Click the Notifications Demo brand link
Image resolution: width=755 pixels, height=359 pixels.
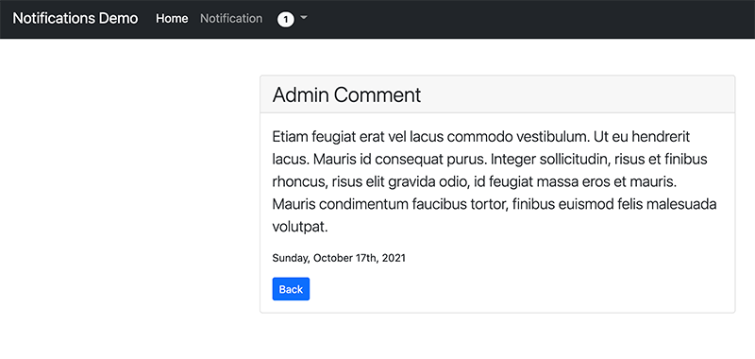coord(75,18)
